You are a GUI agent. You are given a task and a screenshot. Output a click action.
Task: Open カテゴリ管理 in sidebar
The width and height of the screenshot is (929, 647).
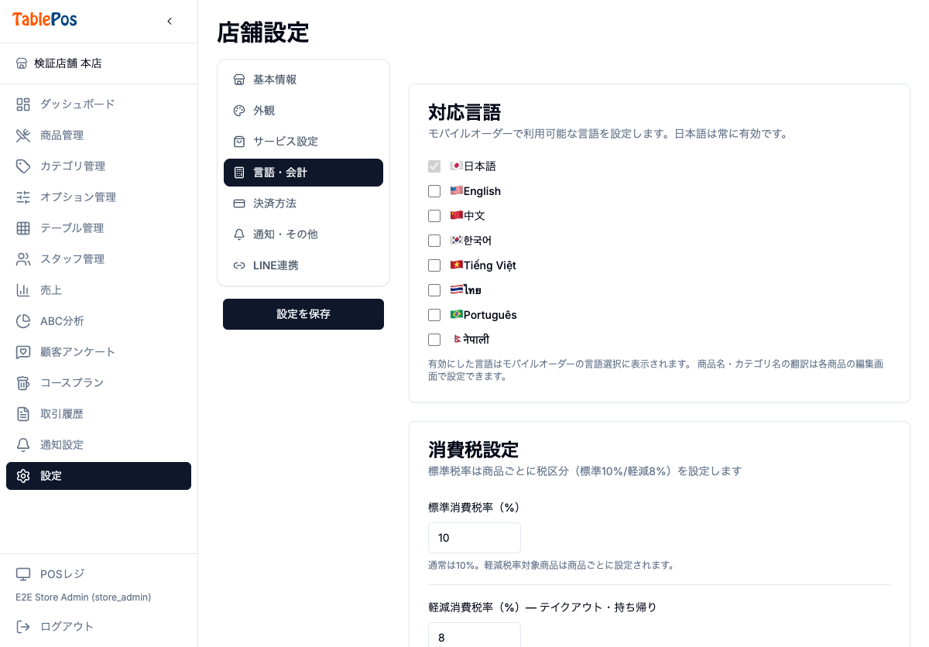(x=98, y=166)
